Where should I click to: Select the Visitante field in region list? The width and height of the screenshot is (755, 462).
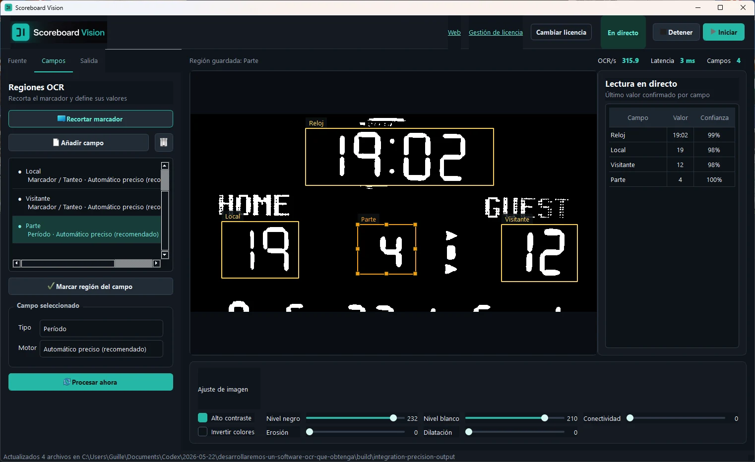(86, 202)
